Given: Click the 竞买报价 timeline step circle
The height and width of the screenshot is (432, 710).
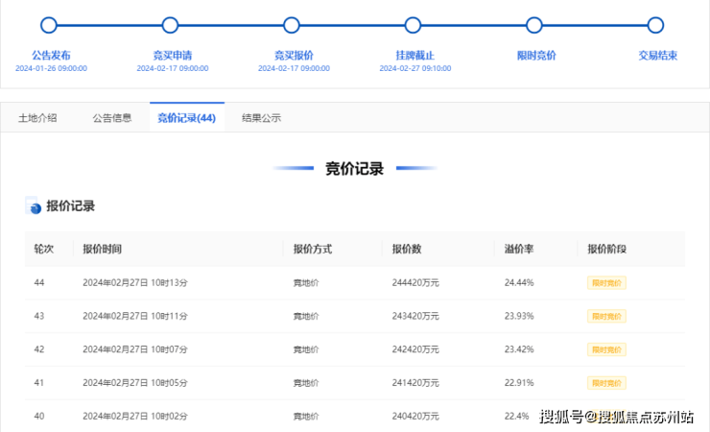Looking at the screenshot, I should click(x=292, y=25).
